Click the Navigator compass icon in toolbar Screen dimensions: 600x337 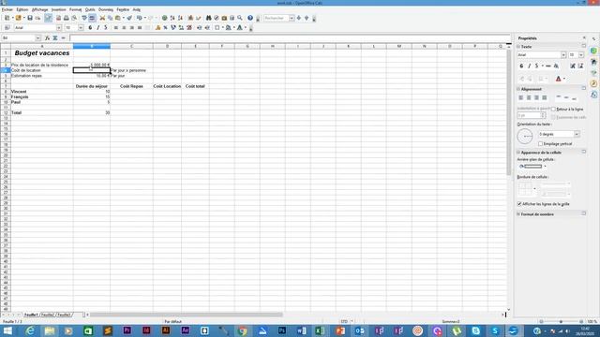click(217, 18)
